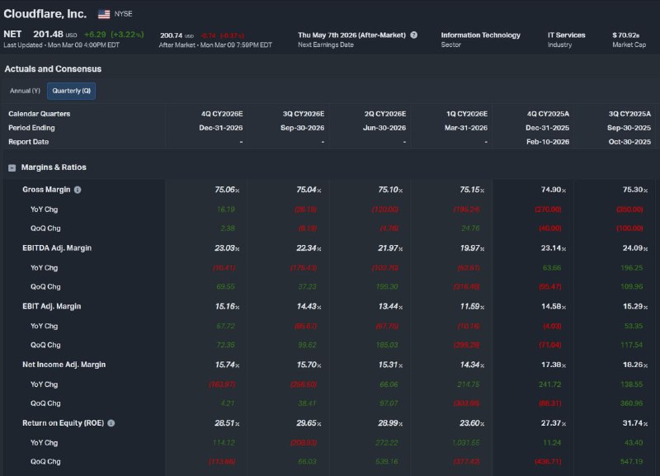Click the Actuals and Consensus heading

point(53,68)
